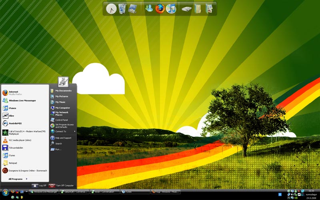The width and height of the screenshot is (320, 200).
Task: Expand All Programs list
Action: (18, 179)
